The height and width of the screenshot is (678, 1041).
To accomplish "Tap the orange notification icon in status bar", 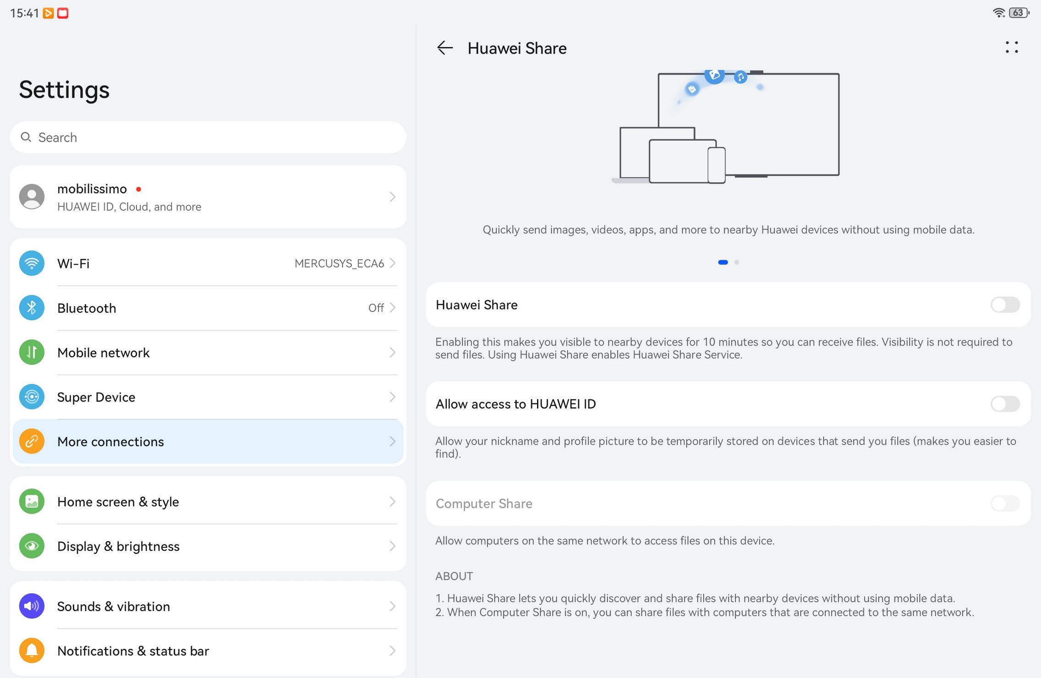I will [x=48, y=13].
